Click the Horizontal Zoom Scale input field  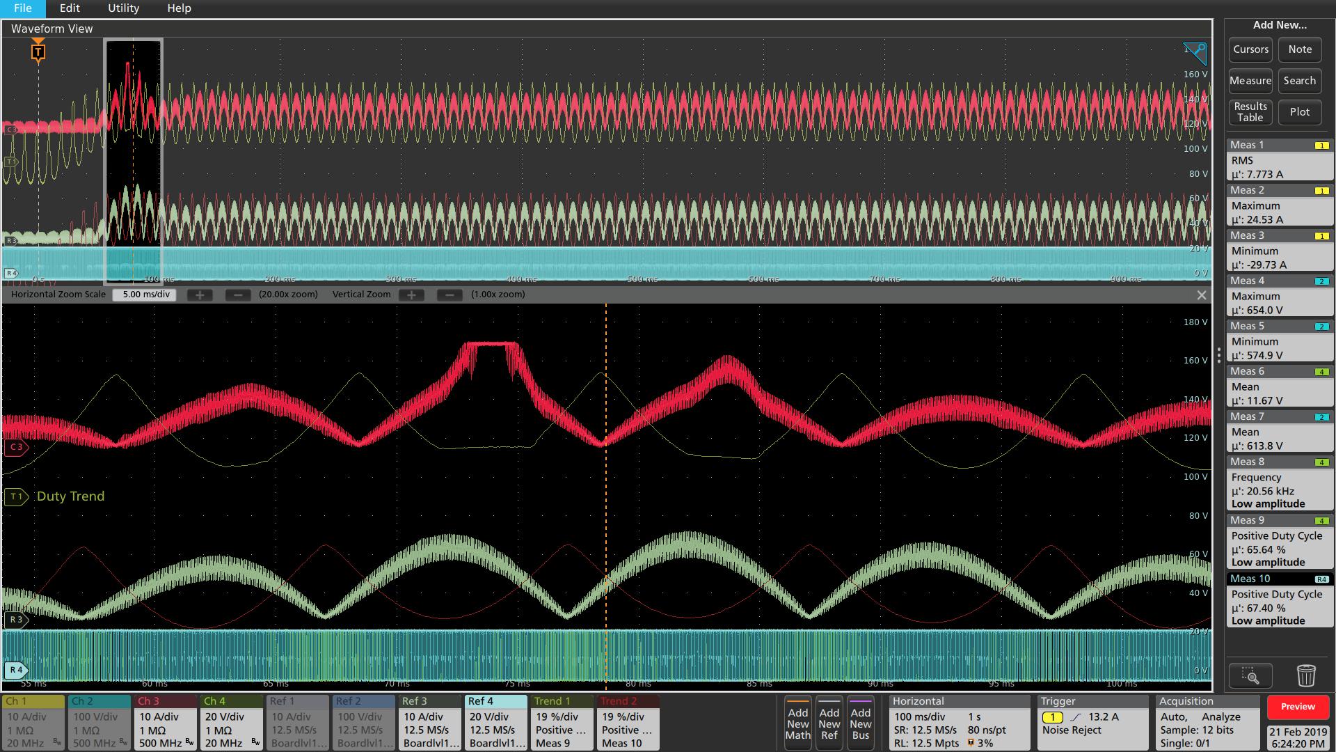click(x=145, y=295)
